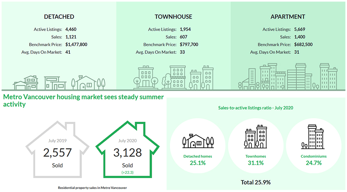Select the DETACHED heading

[x=59, y=17]
